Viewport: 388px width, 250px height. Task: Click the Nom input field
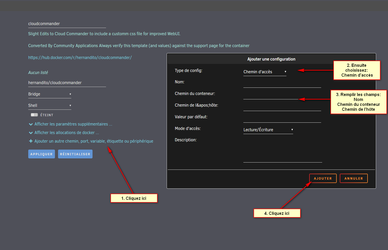[282, 84]
